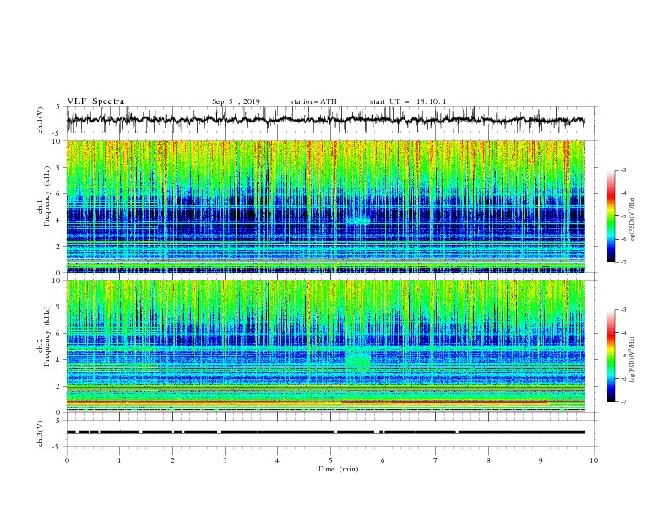Click the 'station=ATH' label

(x=313, y=101)
